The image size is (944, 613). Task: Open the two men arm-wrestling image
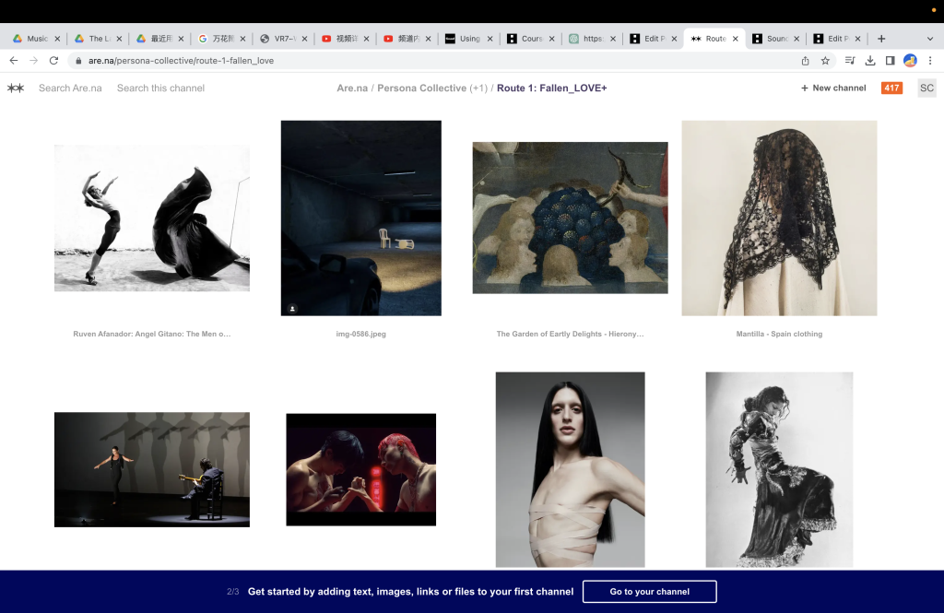(361, 470)
